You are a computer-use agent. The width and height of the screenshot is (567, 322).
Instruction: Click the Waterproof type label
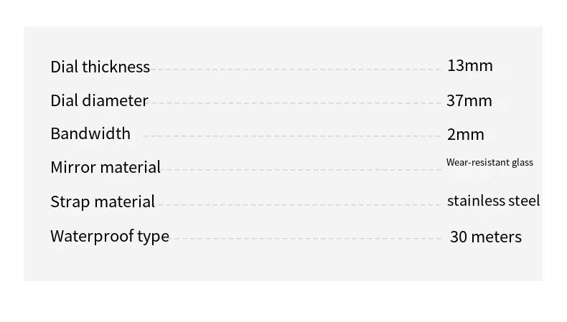click(110, 236)
